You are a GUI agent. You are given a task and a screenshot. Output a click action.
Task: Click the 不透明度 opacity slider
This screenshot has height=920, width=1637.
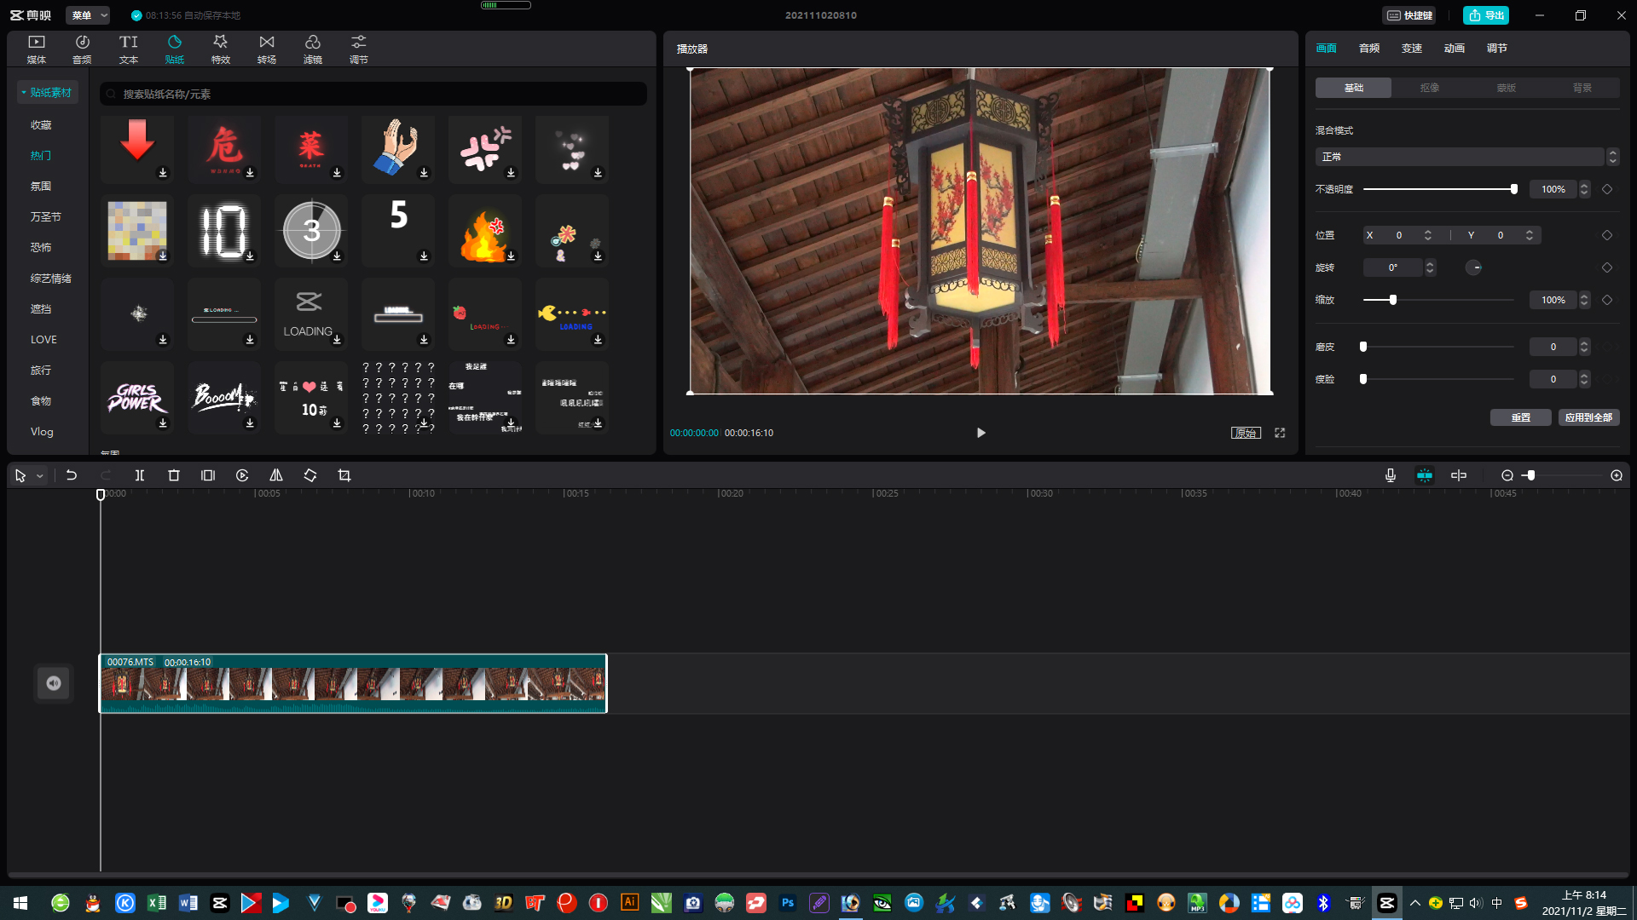(1438, 189)
